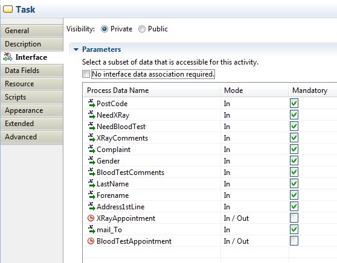Screen dimensions: 337x263
Task: Click the Mandatory column header
Action: (313, 90)
